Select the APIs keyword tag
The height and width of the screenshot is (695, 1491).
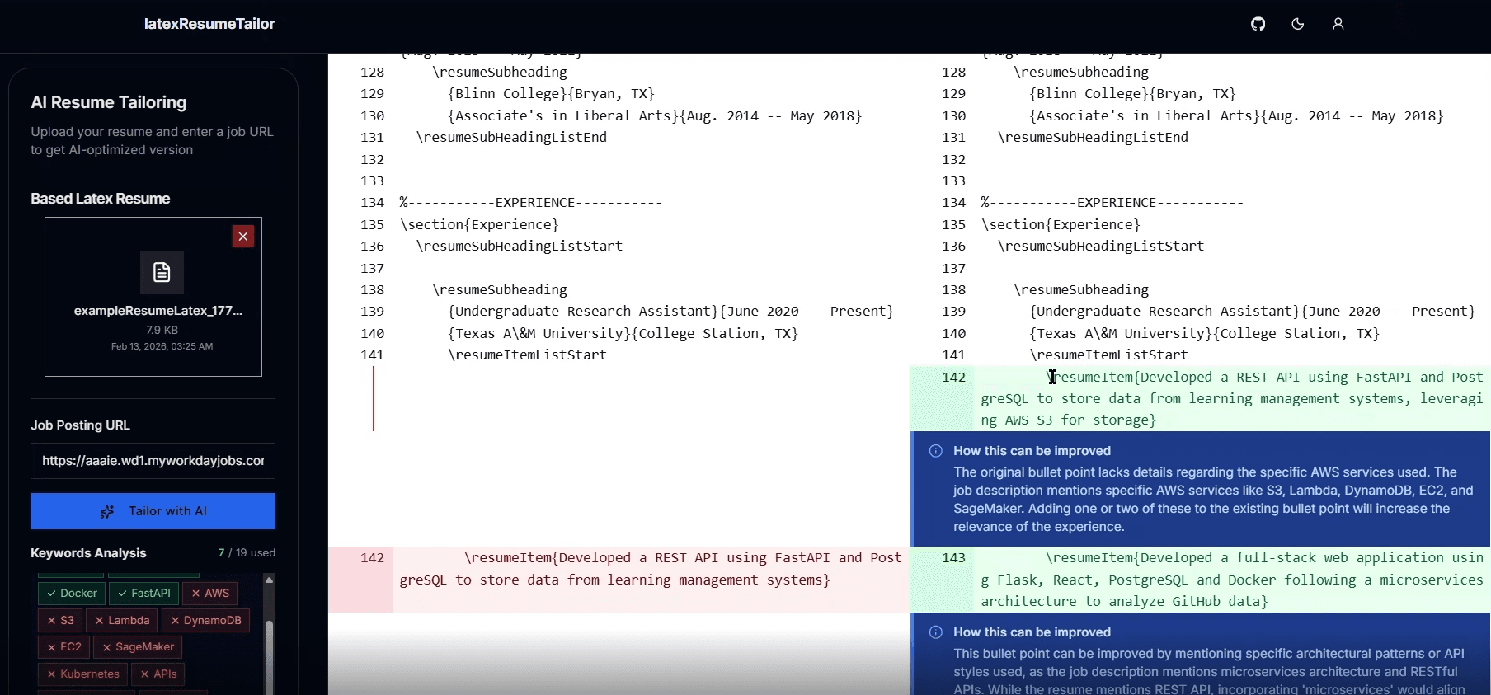pos(158,674)
